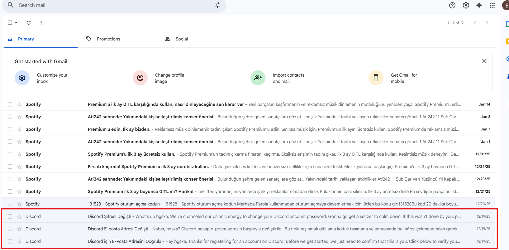Switch to the Primary tab
This screenshot has height=250, width=509.
41,39
